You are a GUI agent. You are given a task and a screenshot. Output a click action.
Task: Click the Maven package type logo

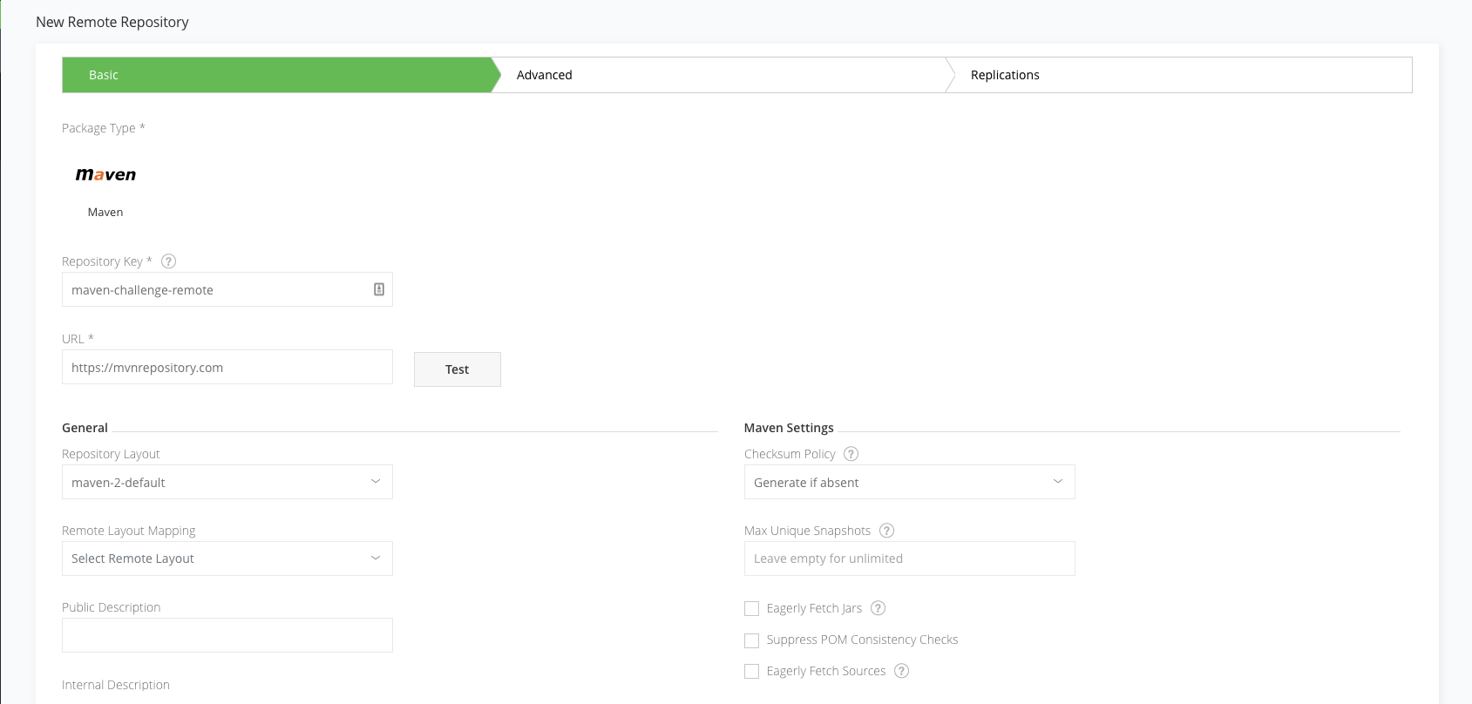point(105,175)
